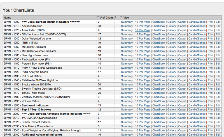Open Carpet for Stocks Above 200-EMA

(x=182, y=84)
